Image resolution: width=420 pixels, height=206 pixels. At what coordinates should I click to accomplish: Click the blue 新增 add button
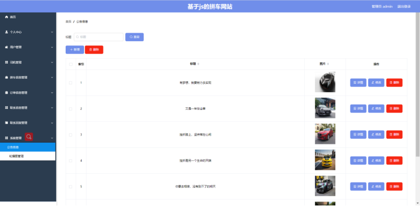pyautogui.click(x=75, y=50)
